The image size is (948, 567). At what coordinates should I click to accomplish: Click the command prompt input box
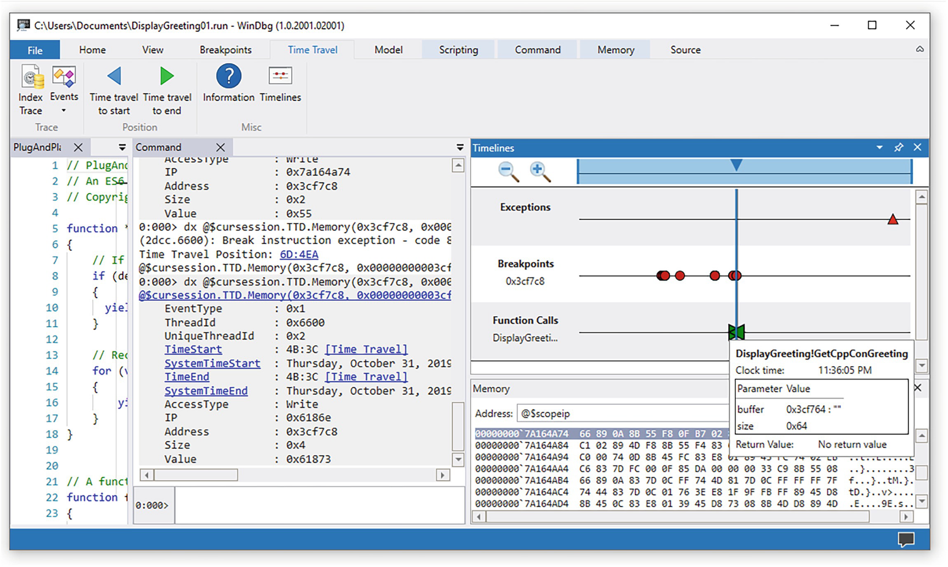point(319,505)
